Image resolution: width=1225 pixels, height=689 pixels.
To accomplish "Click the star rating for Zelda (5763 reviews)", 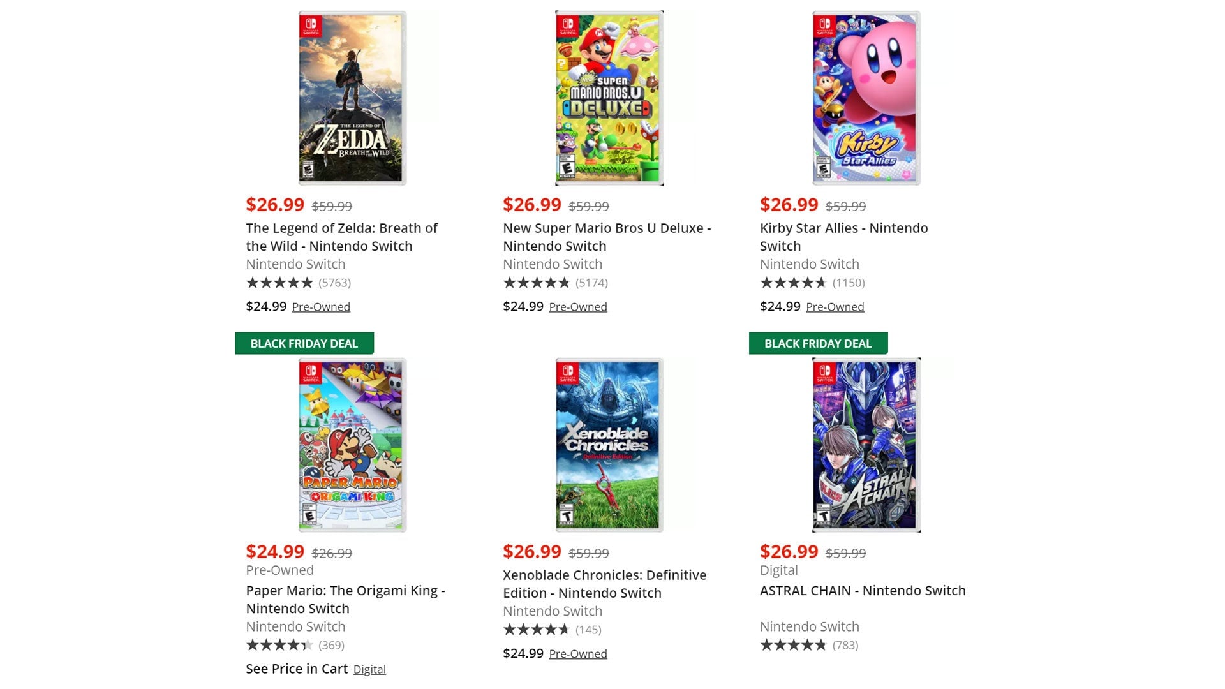I will point(279,283).
